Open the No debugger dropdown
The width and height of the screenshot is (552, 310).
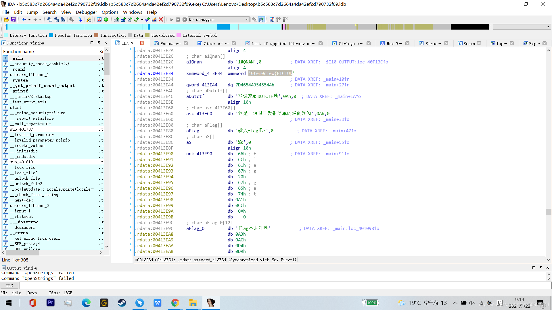click(247, 20)
